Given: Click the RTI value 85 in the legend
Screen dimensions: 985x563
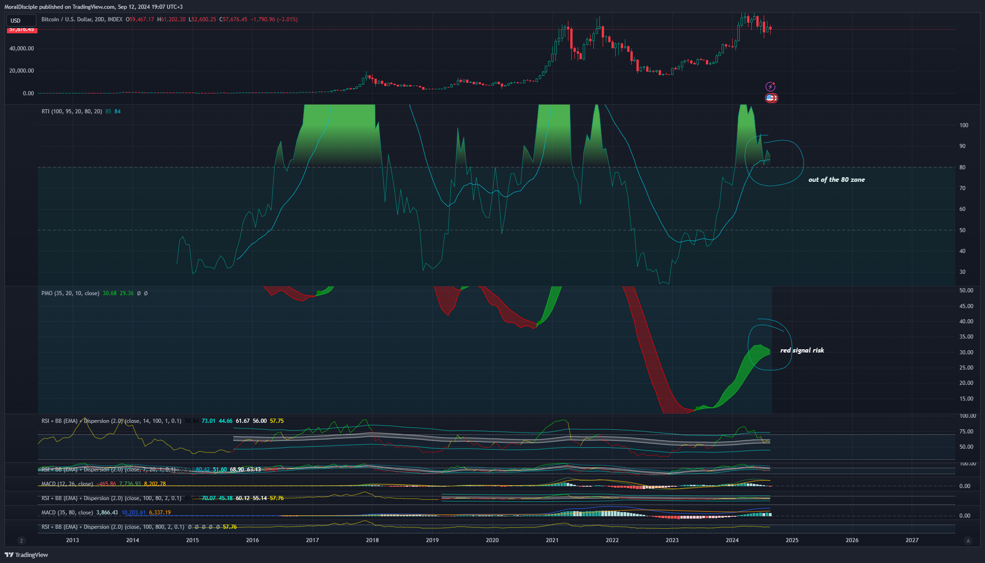Looking at the screenshot, I should coord(108,111).
